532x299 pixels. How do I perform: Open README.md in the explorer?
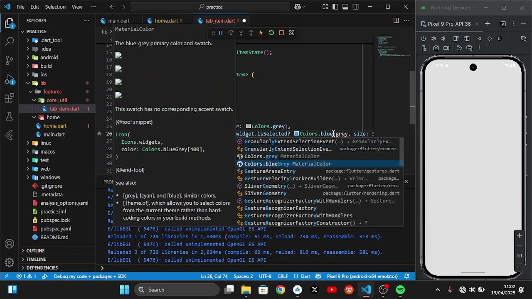tap(54, 238)
